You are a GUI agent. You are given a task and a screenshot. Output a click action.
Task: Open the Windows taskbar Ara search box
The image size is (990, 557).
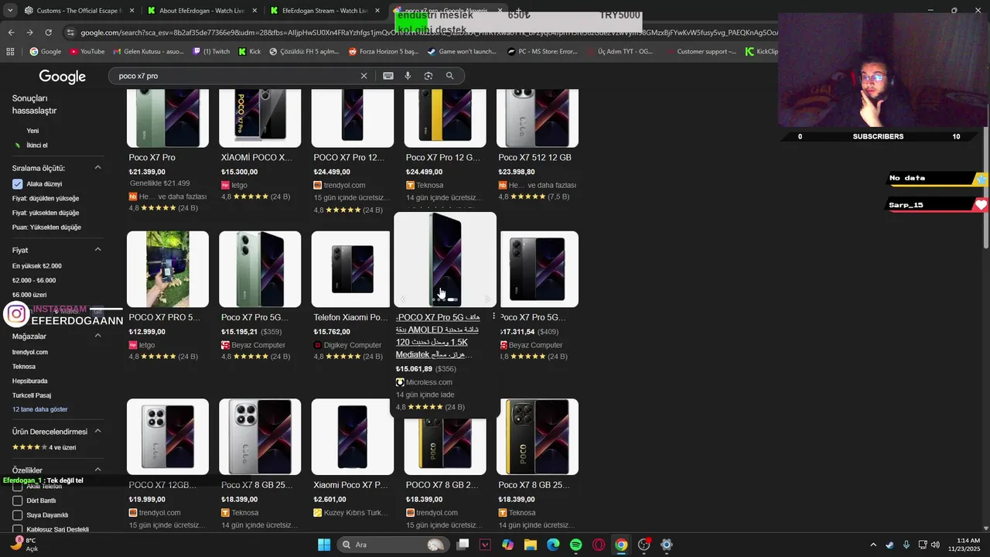pos(393,545)
